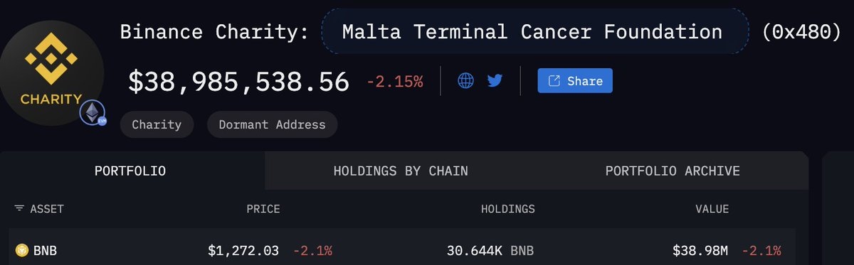Viewport: 854px width, 265px height.
Task: Click the 0x480 address text
Action: (x=802, y=32)
